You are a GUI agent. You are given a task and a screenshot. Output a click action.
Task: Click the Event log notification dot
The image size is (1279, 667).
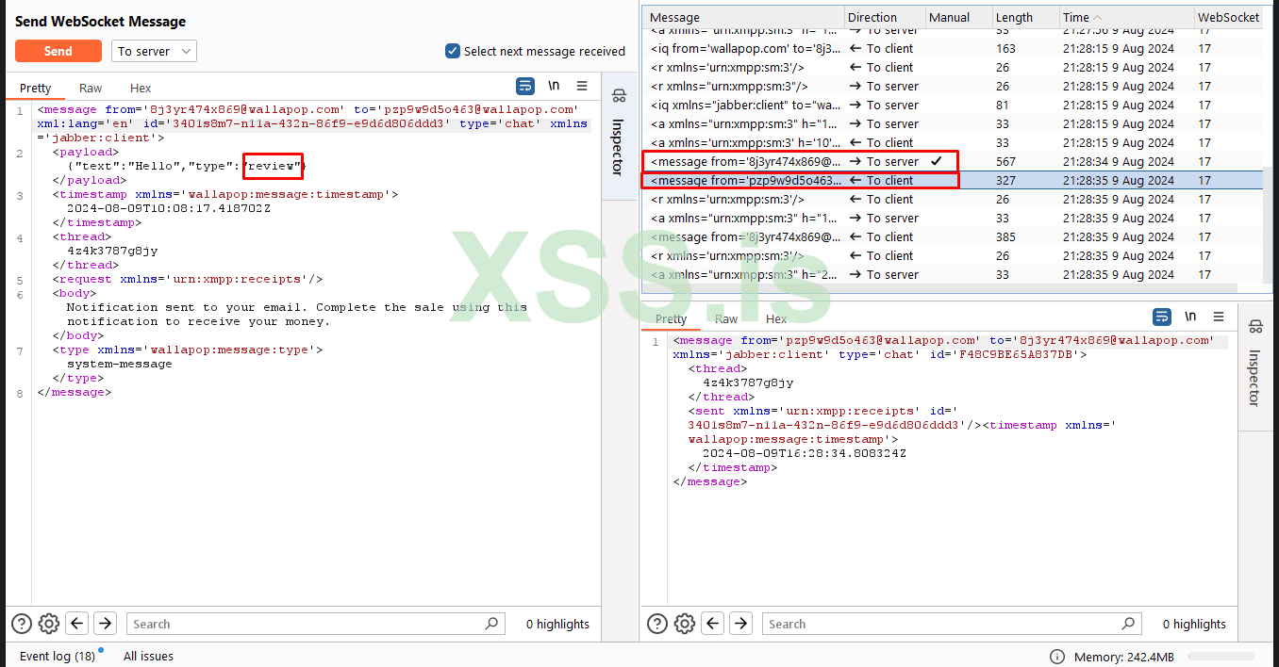coord(101,650)
